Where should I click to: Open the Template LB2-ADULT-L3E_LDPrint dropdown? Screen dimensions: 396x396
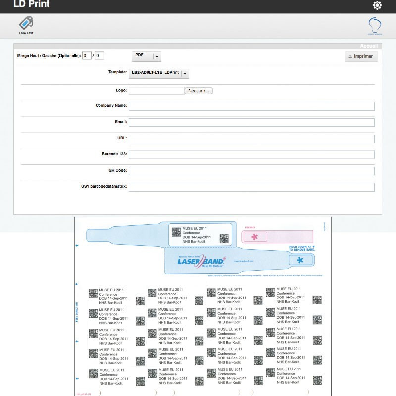pyautogui.click(x=185, y=74)
